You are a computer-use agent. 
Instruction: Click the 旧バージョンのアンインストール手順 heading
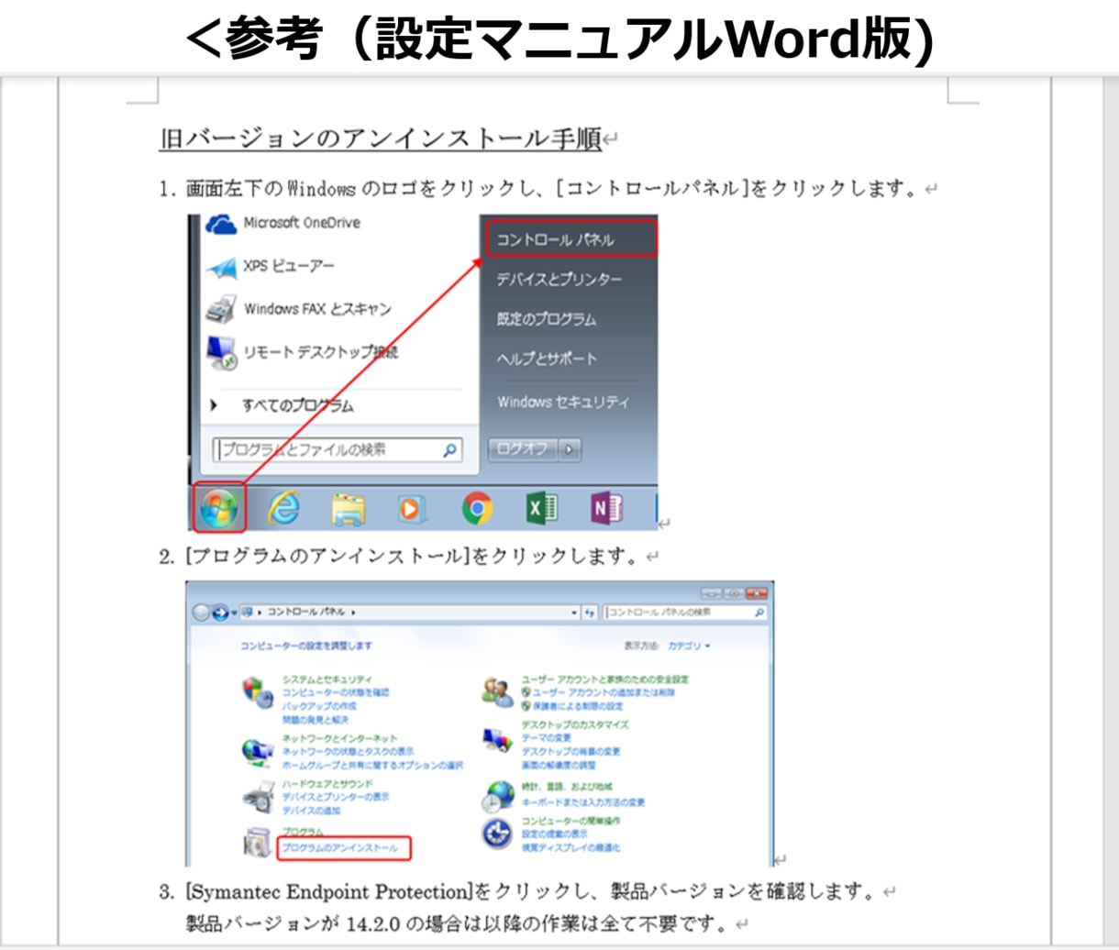[381, 138]
